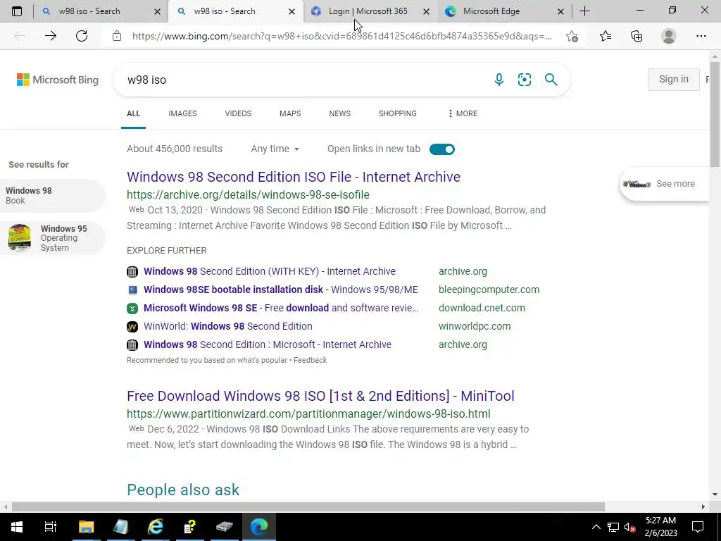Viewport: 721px width, 541px height.
Task: View site information lock icon
Action: click(117, 36)
